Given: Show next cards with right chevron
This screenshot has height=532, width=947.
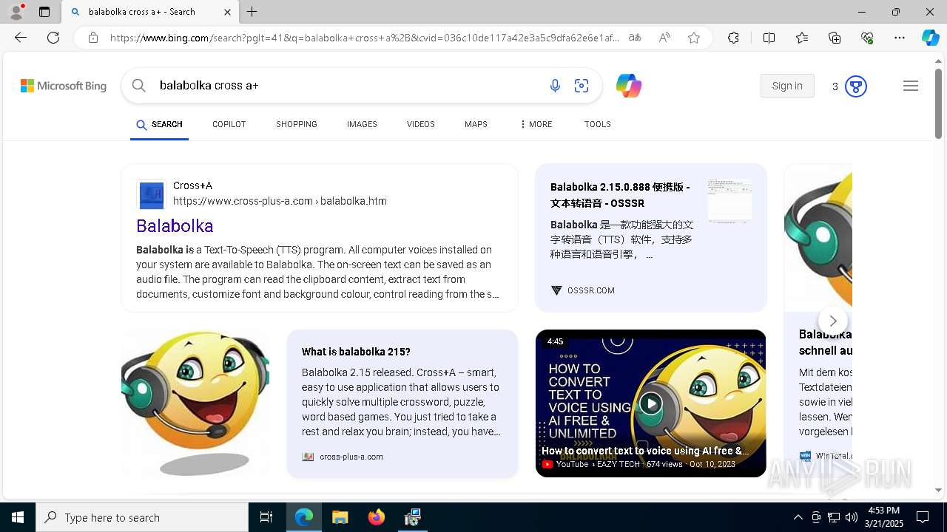Looking at the screenshot, I should click(x=833, y=321).
